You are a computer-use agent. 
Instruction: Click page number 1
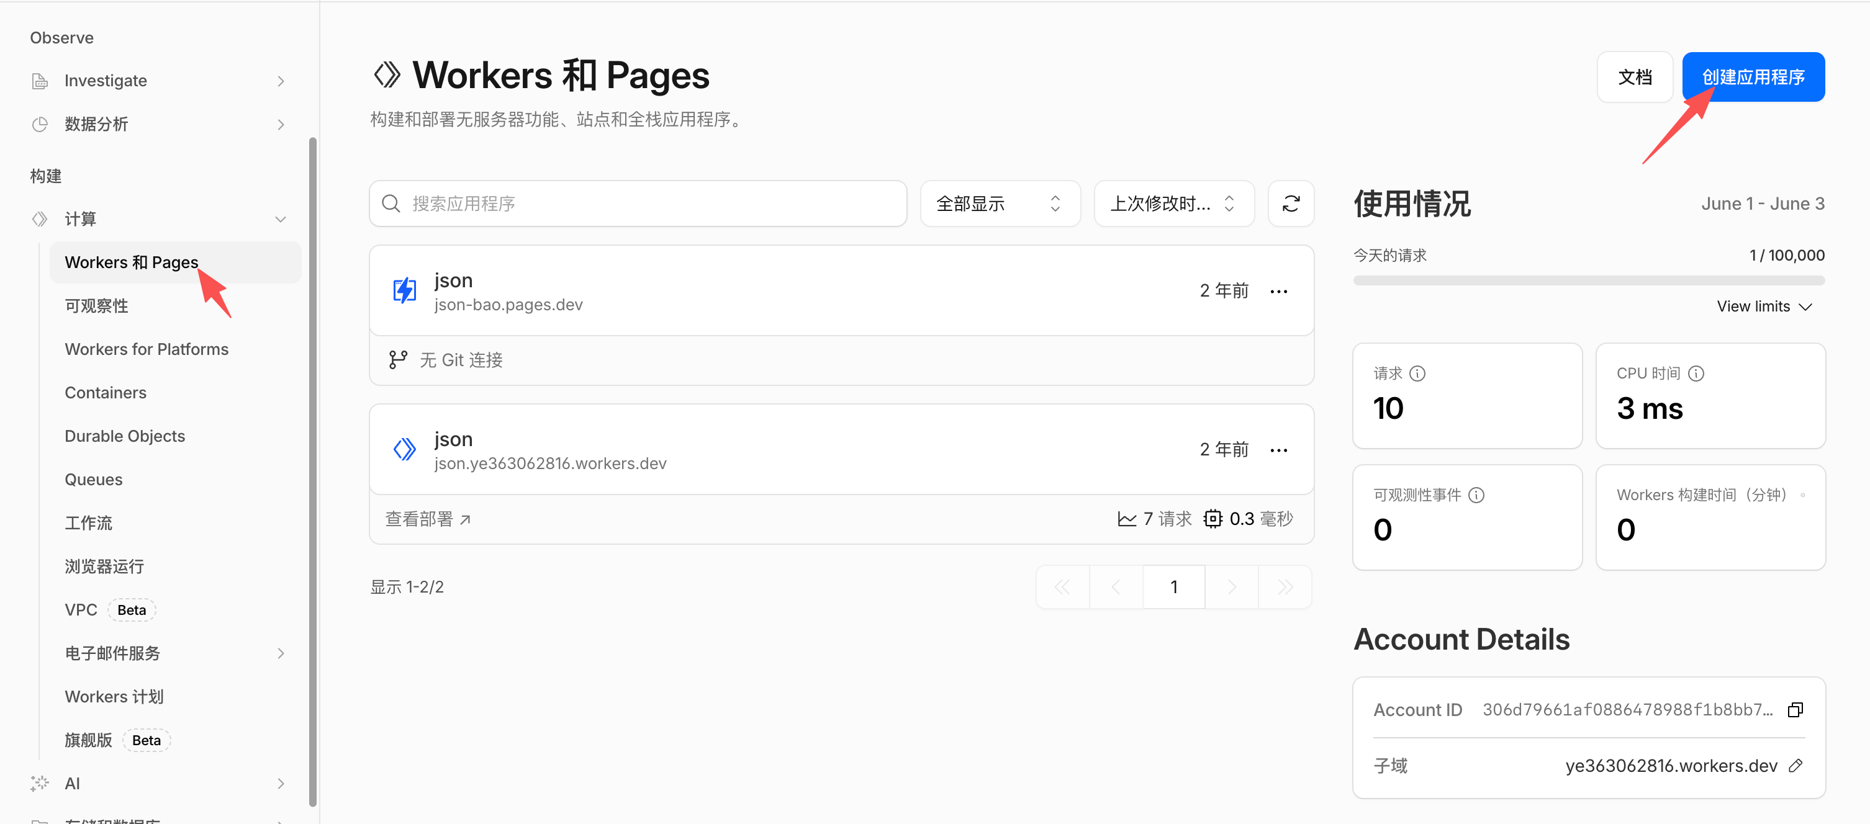tap(1174, 586)
